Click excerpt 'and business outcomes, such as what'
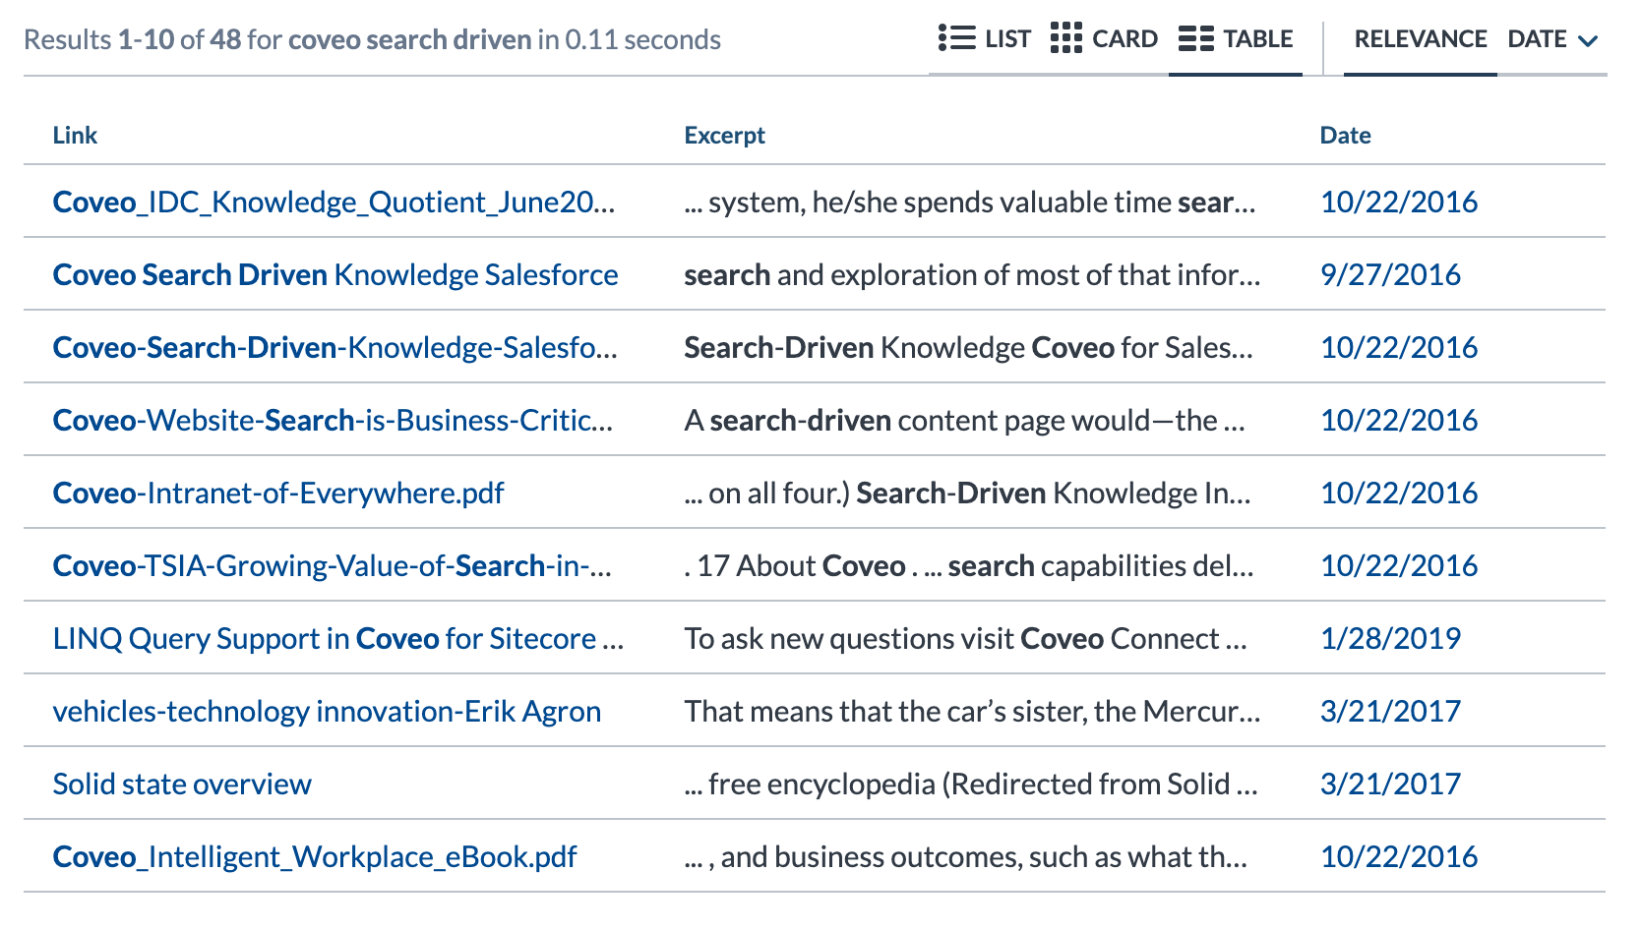Screen dimensions: 1641x930 [966, 856]
